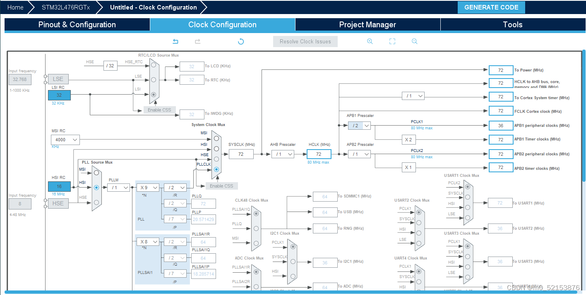The image size is (586, 295).
Task: Open the PLL /P divider /7 dropdown
Action: tap(175, 219)
